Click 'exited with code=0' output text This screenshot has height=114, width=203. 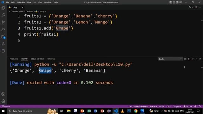point(49,83)
